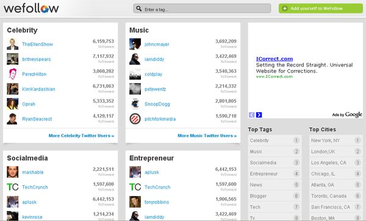Select Socialmedia in Top Tags
Viewport: 366px width, 221px height.
click(274, 162)
